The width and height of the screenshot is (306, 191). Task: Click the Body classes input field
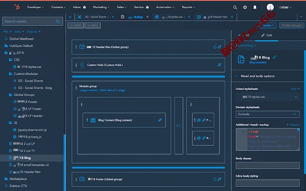pos(267,166)
